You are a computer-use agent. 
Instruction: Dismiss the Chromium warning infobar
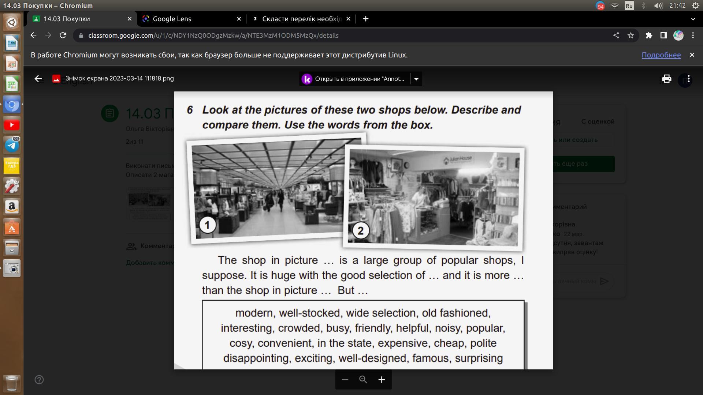pos(692,55)
